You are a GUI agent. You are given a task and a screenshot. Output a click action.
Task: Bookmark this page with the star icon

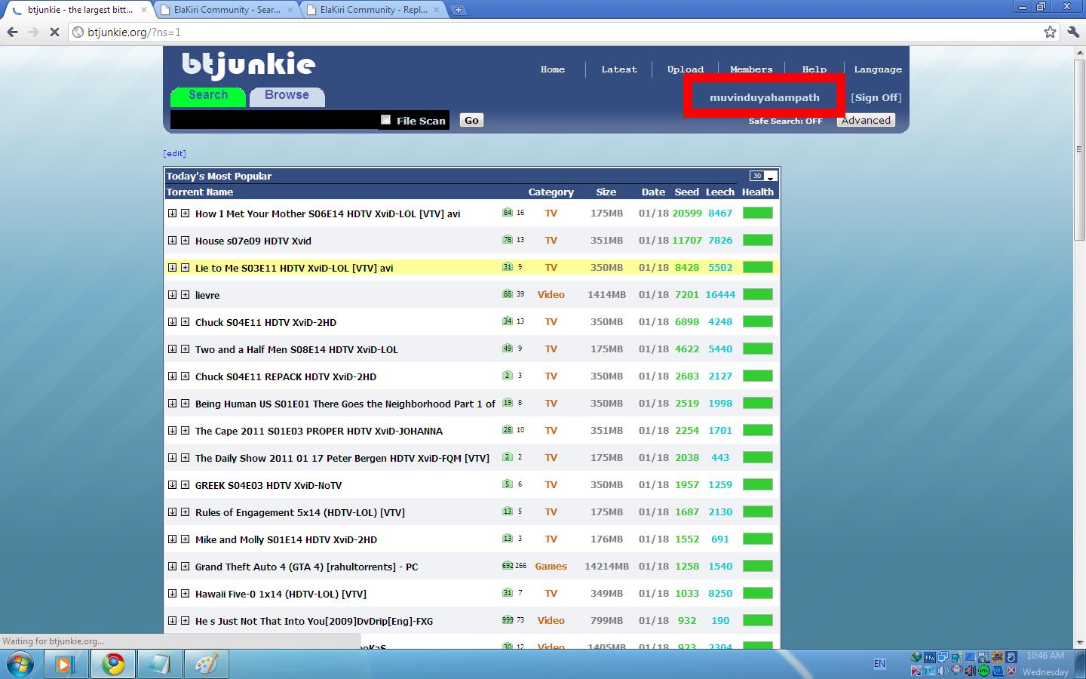pos(1050,32)
